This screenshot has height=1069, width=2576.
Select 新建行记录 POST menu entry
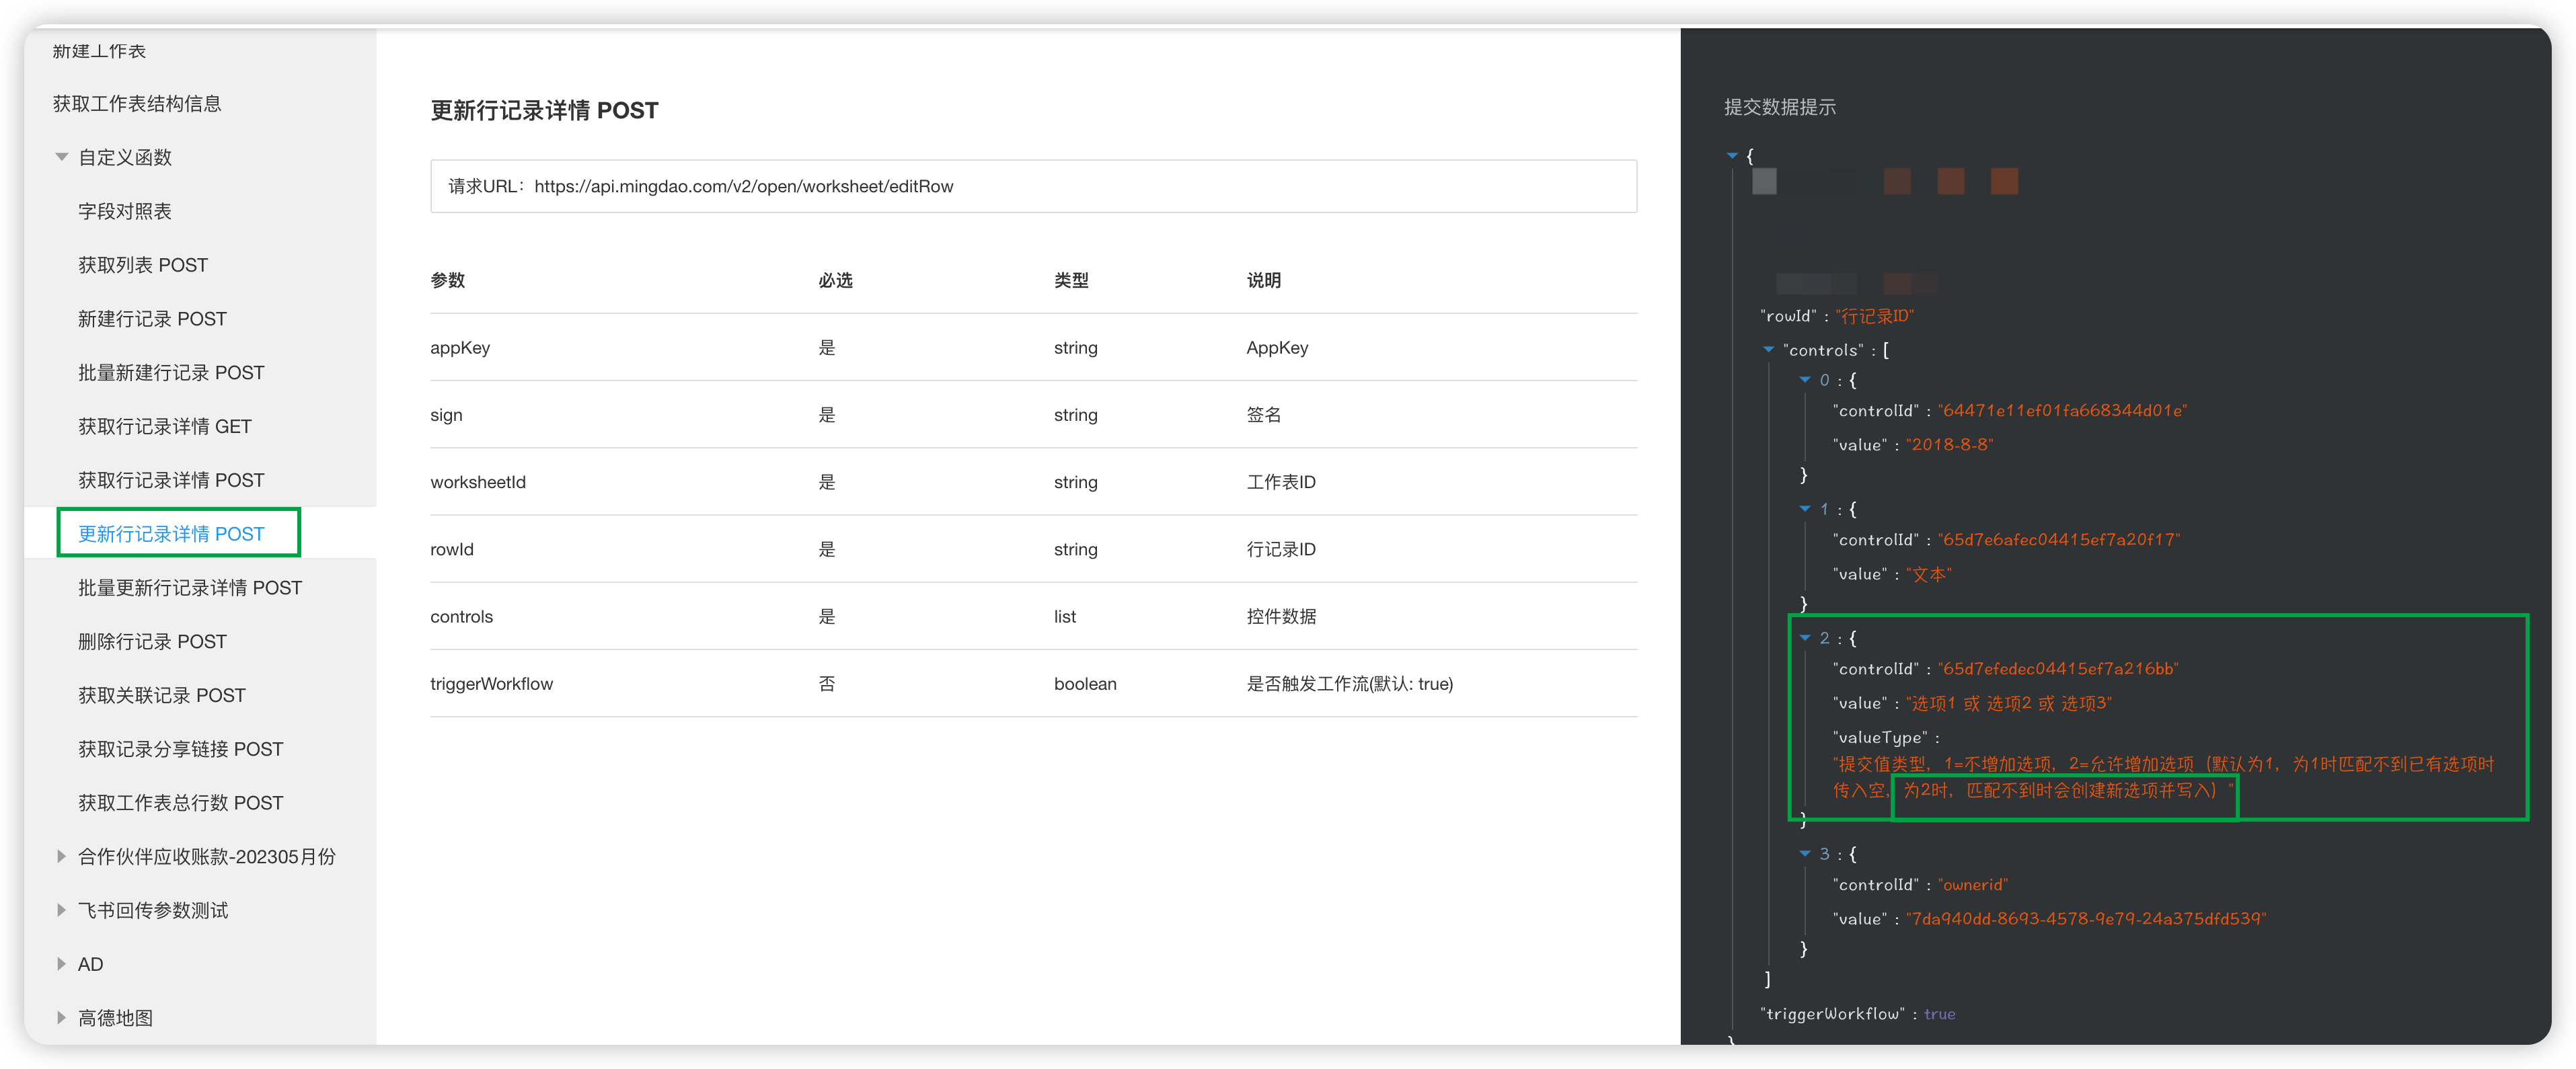(152, 319)
